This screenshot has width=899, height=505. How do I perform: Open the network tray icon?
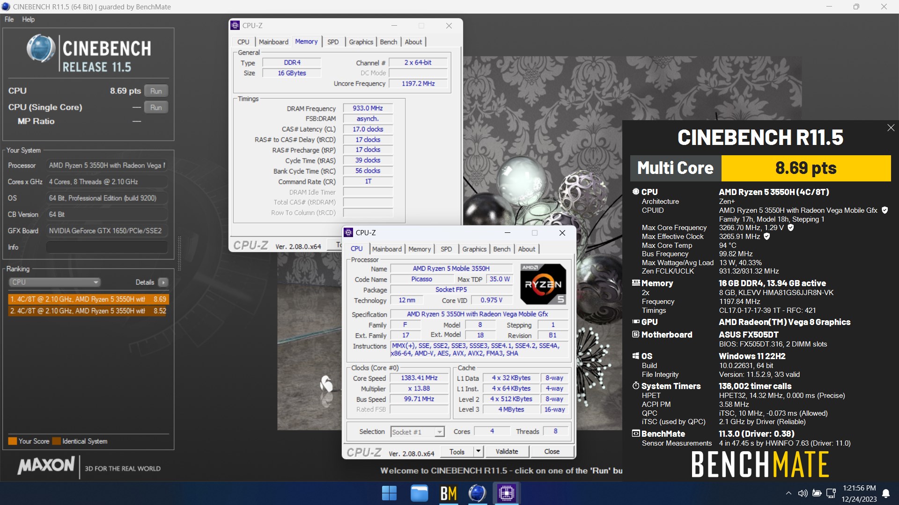coord(832,493)
